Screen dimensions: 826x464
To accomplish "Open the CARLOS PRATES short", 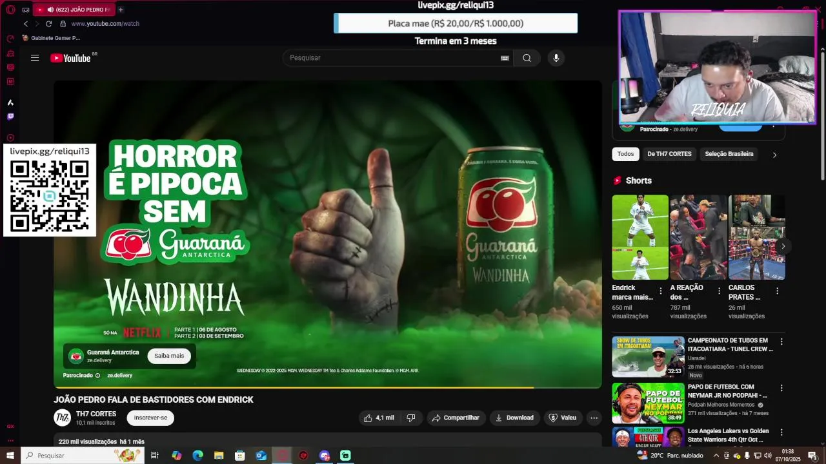I will point(756,237).
